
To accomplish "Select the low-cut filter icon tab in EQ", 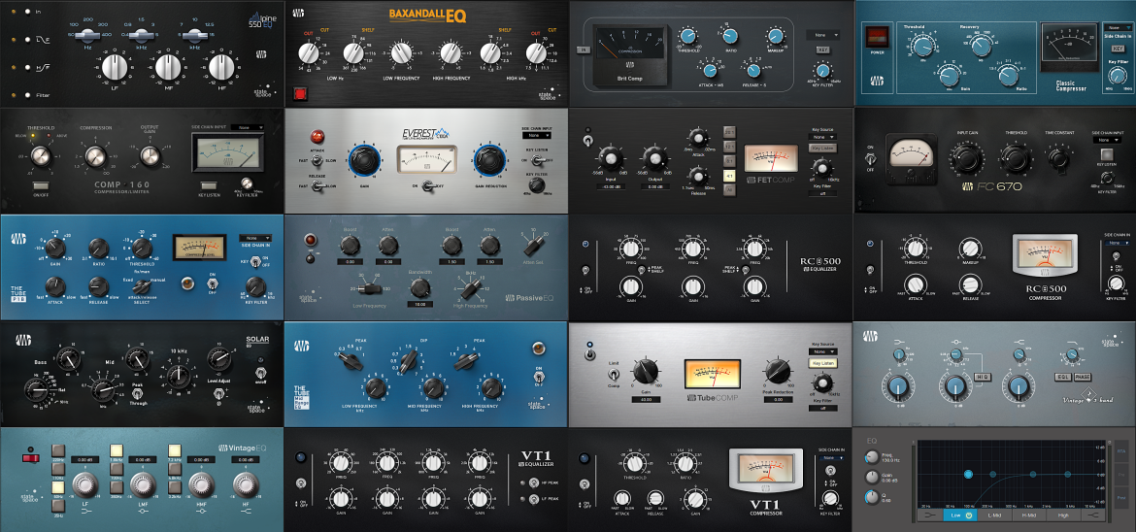I will 929,515.
